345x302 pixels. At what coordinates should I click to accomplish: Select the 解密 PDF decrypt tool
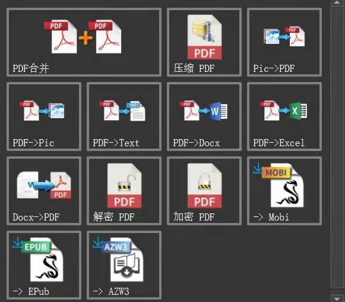(124, 191)
